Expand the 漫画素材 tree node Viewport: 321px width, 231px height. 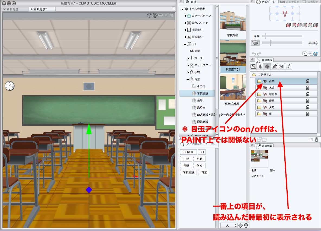(185, 30)
